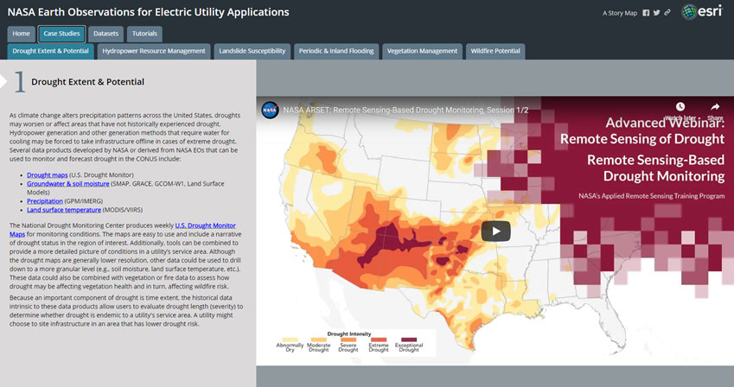Click the Extreme Drought legend swatch
The height and width of the screenshot is (387, 734).
[x=378, y=339]
